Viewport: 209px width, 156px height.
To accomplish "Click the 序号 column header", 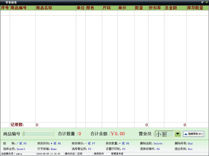I will coord(5,7).
